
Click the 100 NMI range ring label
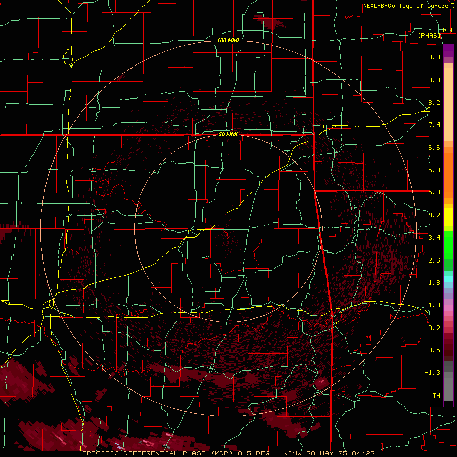click(x=228, y=40)
